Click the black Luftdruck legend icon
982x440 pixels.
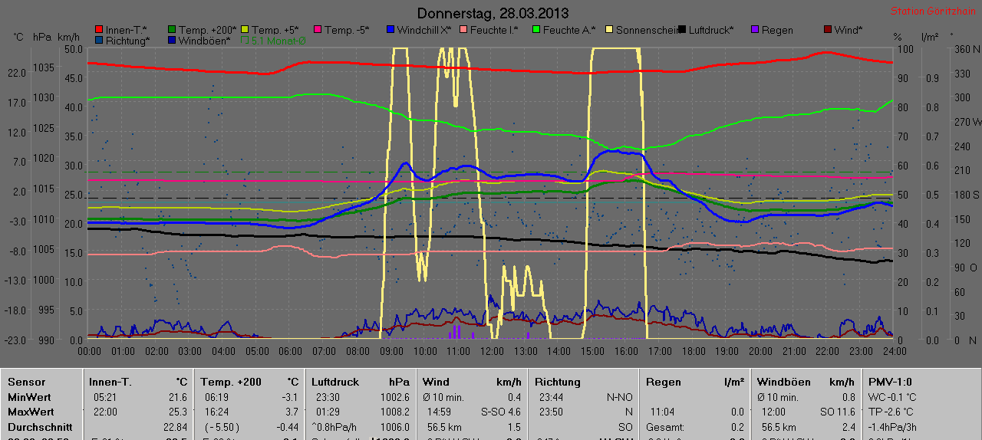pos(682,30)
